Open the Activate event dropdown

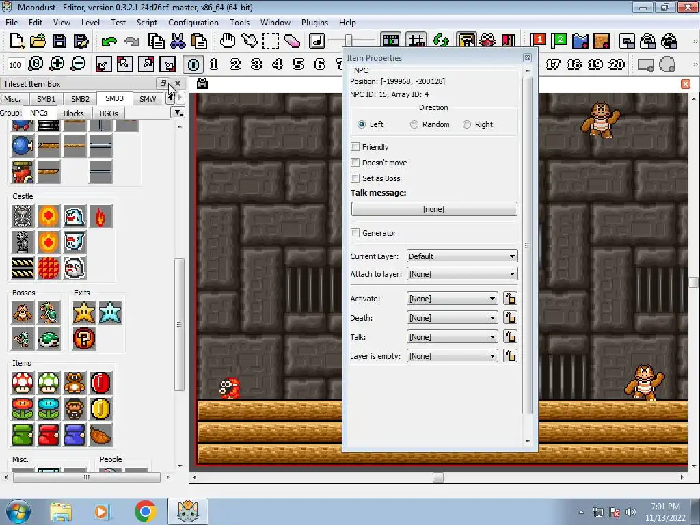453,299
